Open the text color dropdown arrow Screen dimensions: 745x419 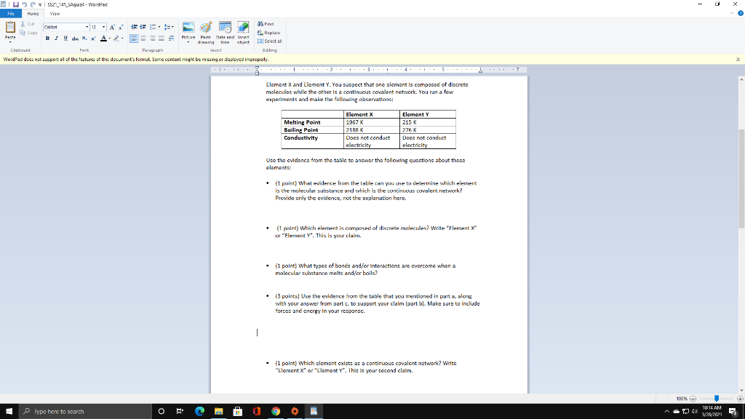click(110, 39)
